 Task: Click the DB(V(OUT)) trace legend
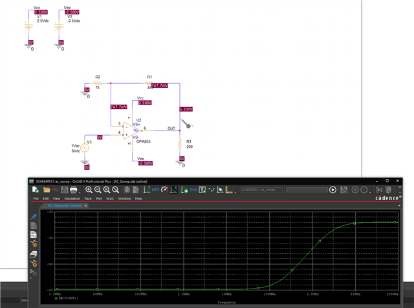[x=67, y=298]
